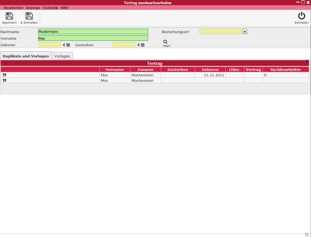This screenshot has width=311, height=238.
Task: Open the Bearbeiten menu
Action: (14, 8)
